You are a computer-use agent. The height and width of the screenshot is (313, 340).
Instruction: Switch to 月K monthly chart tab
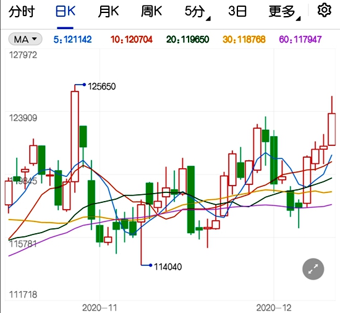pos(108,11)
